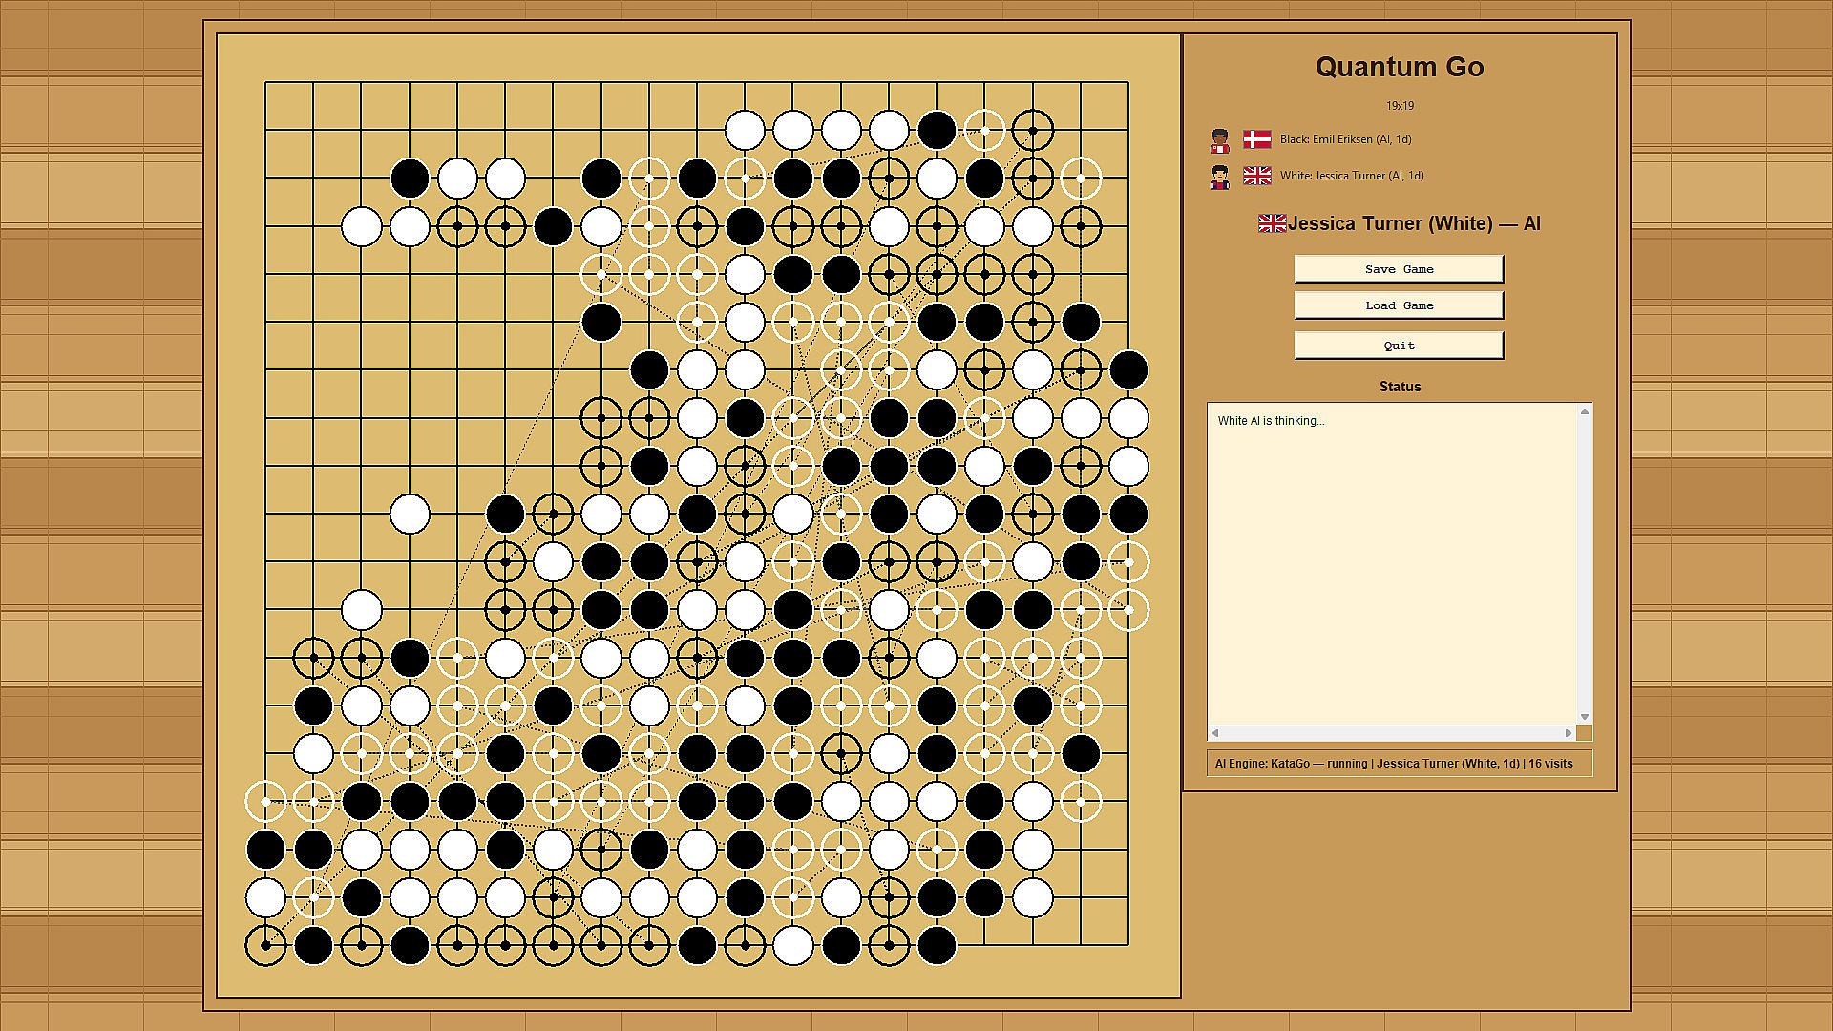Click the Status box scroll-up arrow
Screen dimensions: 1833x1031
tap(1585, 411)
